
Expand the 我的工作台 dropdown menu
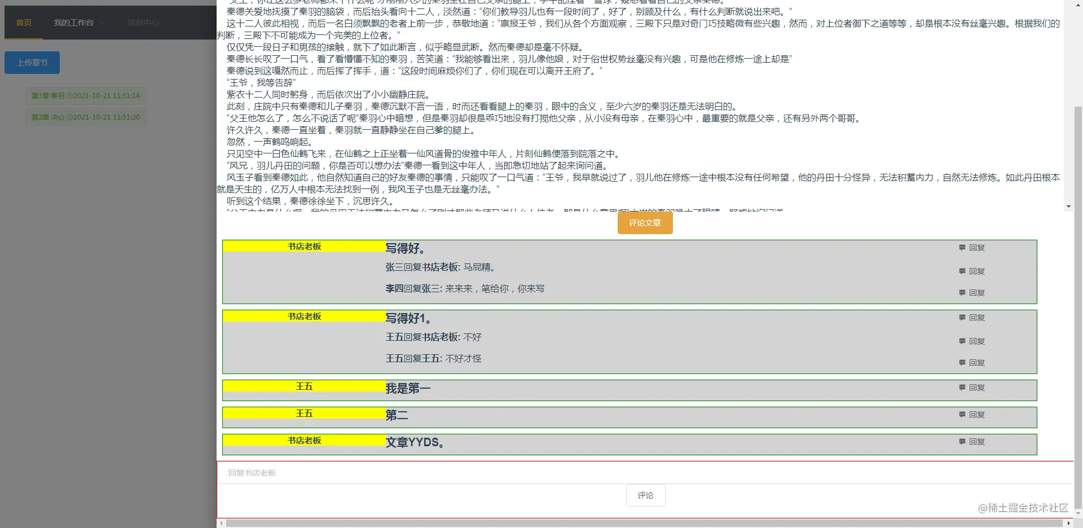coord(79,23)
